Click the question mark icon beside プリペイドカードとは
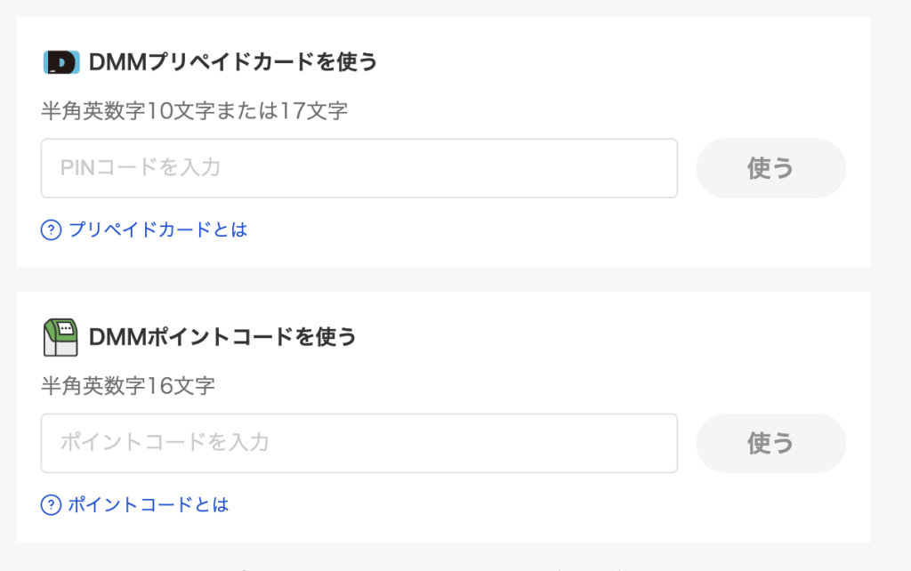 (x=51, y=230)
